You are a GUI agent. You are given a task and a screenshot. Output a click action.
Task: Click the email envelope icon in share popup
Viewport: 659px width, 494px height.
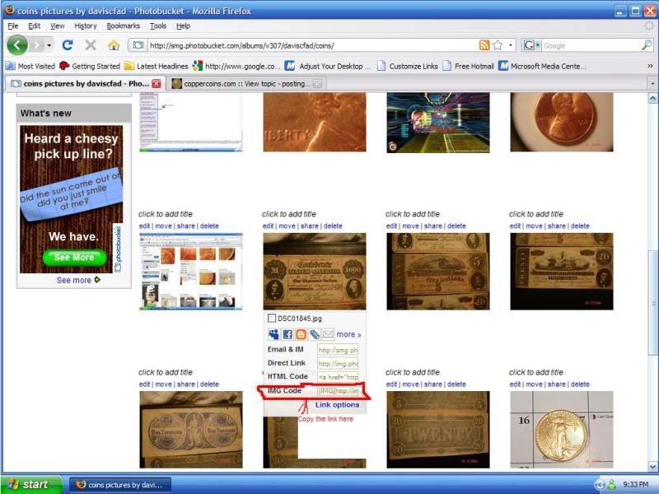point(328,334)
